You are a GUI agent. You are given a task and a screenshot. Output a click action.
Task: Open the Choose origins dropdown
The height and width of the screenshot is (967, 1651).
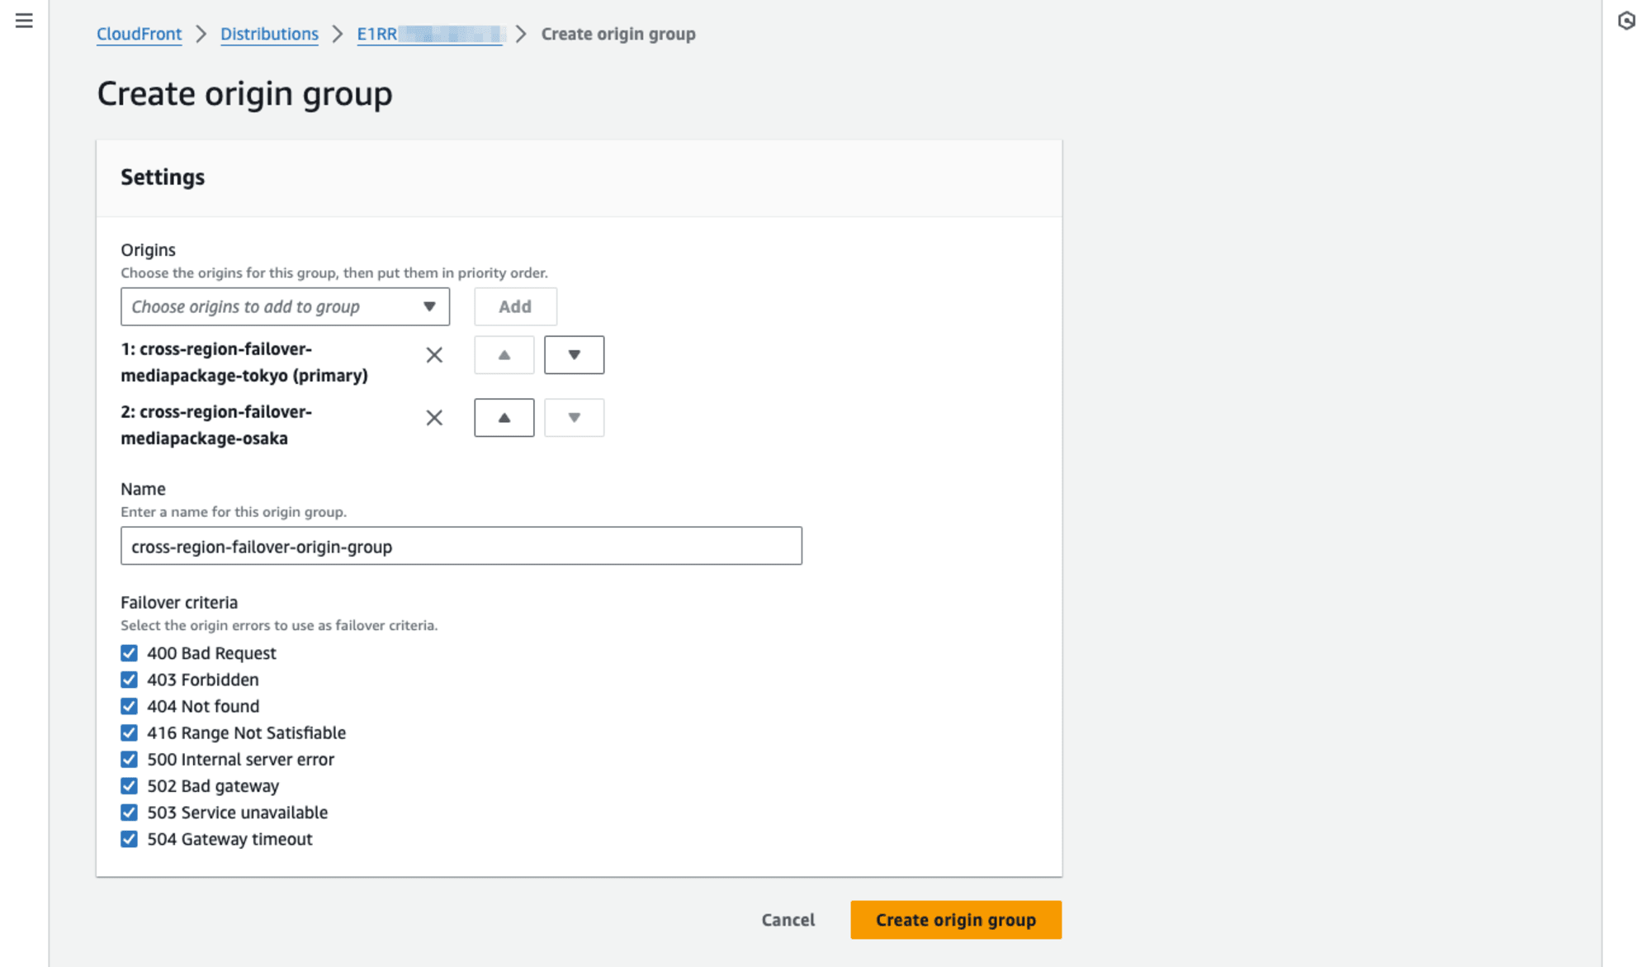pyautogui.click(x=286, y=305)
